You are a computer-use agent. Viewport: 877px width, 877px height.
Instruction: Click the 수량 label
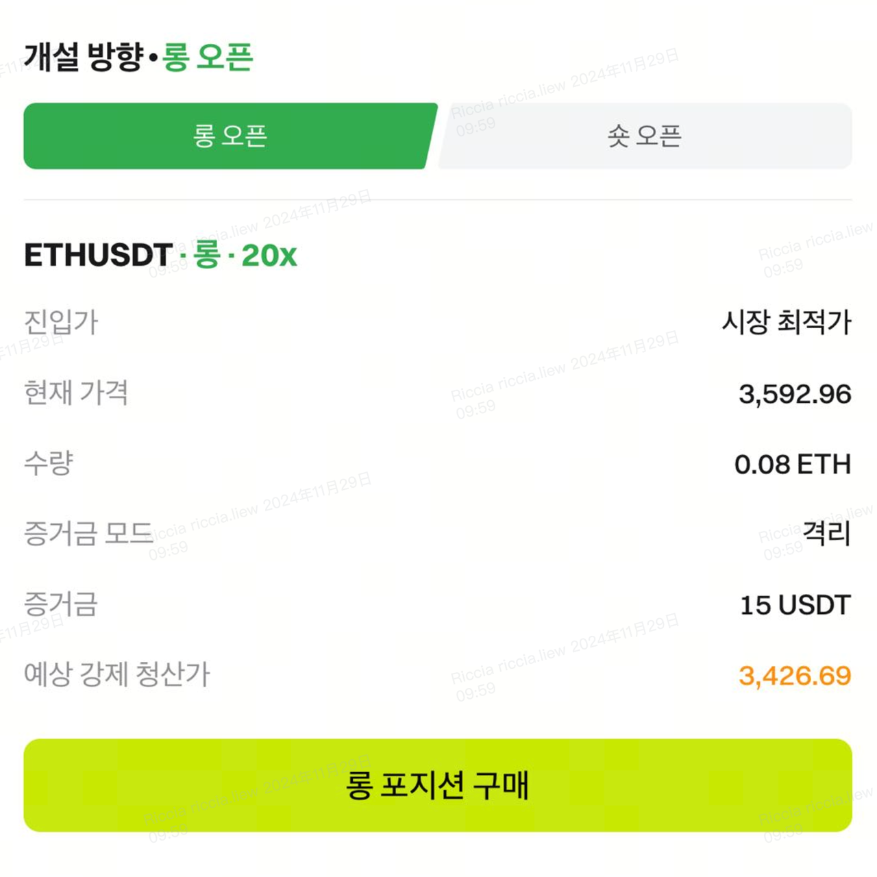click(x=48, y=463)
